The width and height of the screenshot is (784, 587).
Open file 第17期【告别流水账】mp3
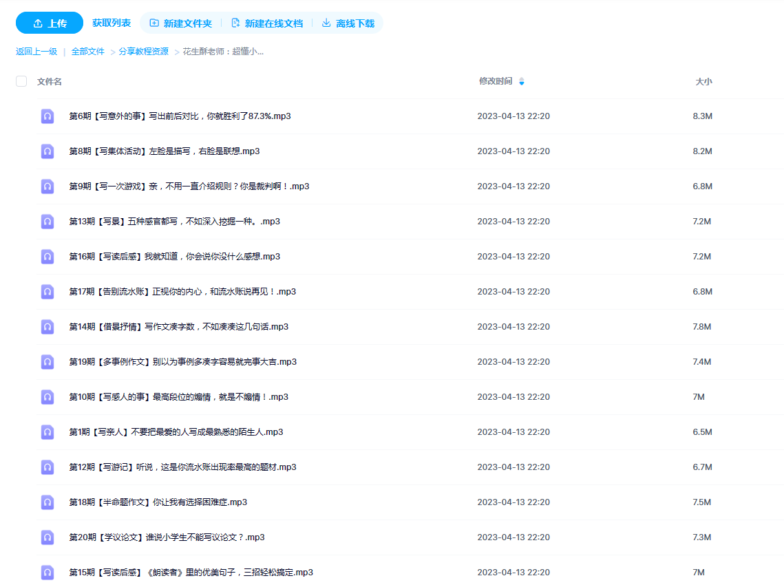point(182,292)
